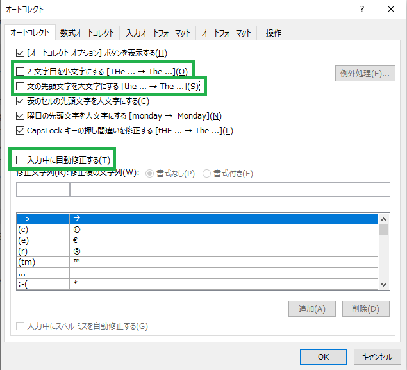
Task: Enable 入力中に自動修正する checkbox
Action: [20, 160]
